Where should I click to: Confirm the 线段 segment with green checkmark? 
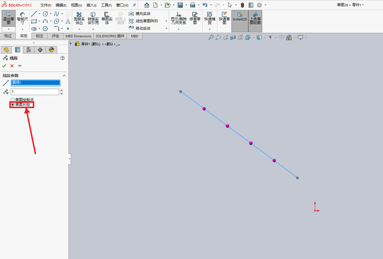(4, 65)
